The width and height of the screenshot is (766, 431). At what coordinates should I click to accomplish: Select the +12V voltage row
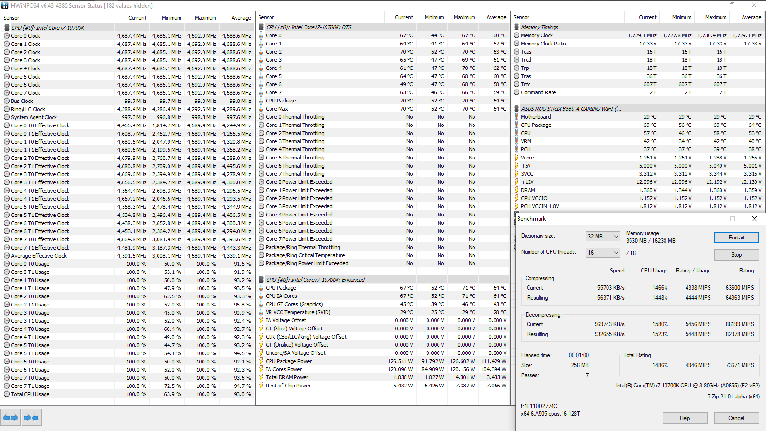point(638,182)
